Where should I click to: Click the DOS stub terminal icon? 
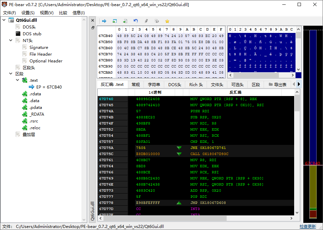click(x=18, y=34)
